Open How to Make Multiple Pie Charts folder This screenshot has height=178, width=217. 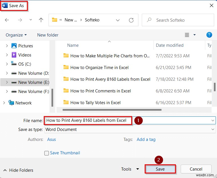pyautogui.click(x=107, y=56)
